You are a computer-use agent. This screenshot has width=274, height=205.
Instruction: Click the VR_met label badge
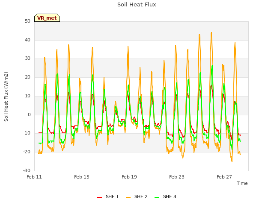[47, 18]
